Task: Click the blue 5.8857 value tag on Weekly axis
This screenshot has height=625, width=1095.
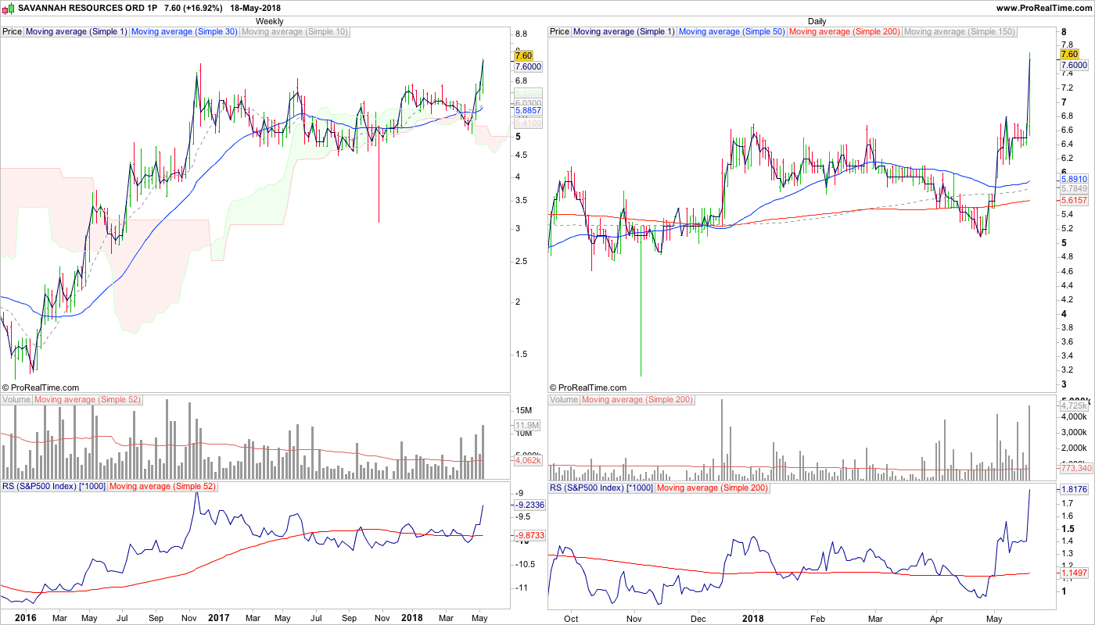Action: coord(528,112)
